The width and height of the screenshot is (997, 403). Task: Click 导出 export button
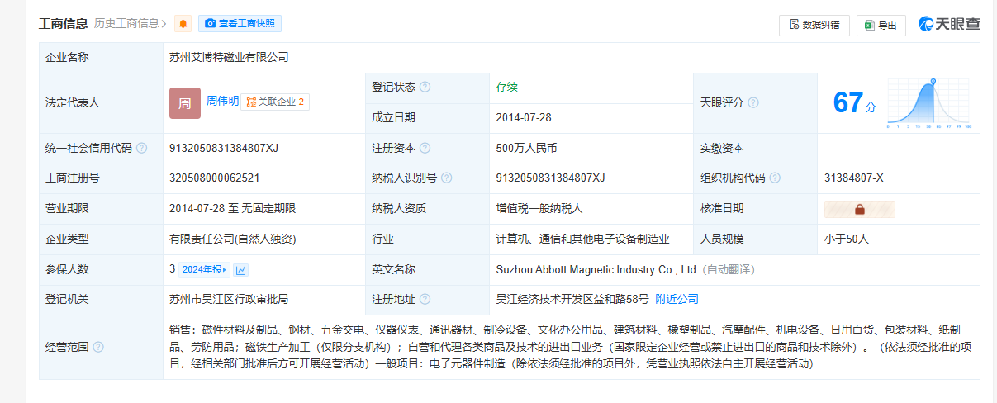point(881,25)
